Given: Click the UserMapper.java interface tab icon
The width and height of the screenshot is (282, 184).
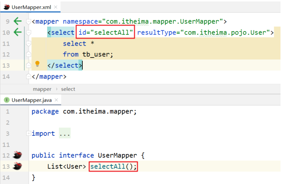Looking at the screenshot, I should point(7,100).
